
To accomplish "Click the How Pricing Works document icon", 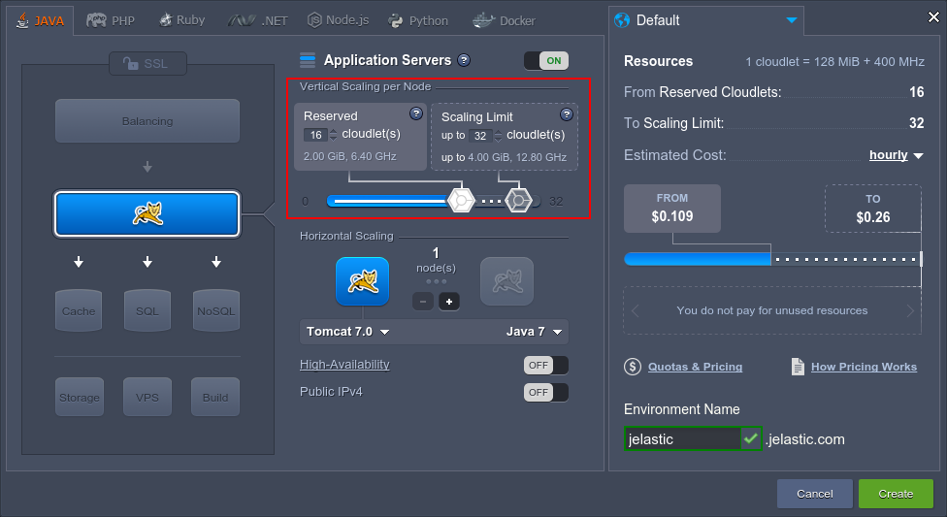I will tap(798, 367).
